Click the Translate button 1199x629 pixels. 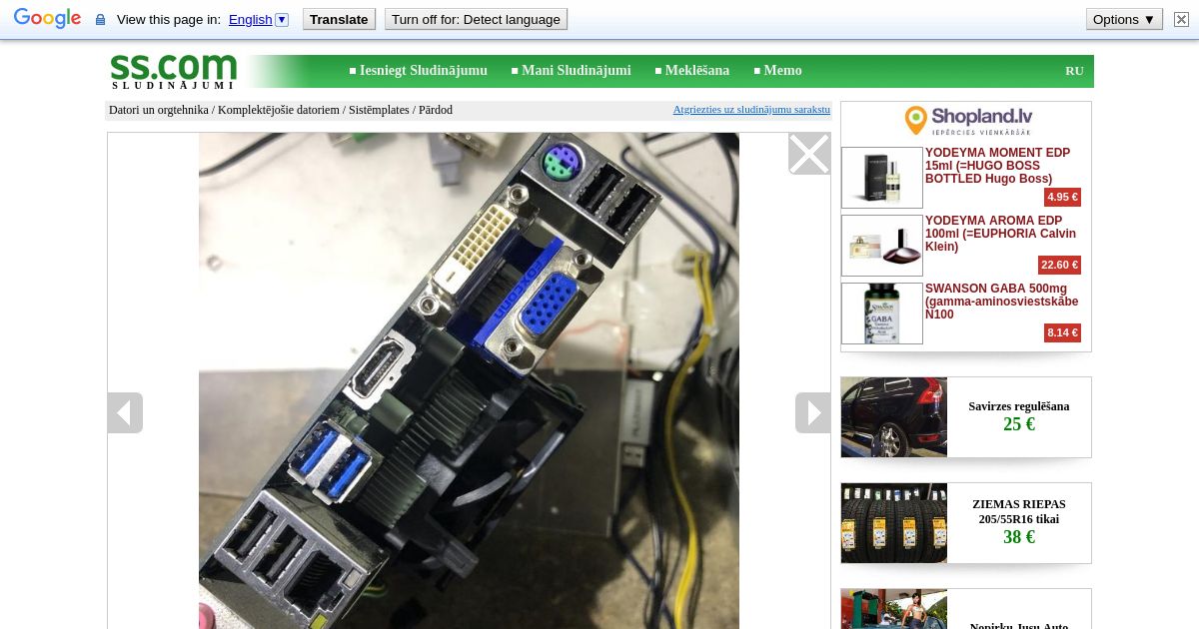[x=339, y=19]
